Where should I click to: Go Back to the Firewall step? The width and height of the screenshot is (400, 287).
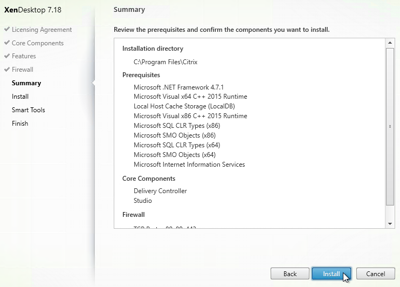point(290,274)
